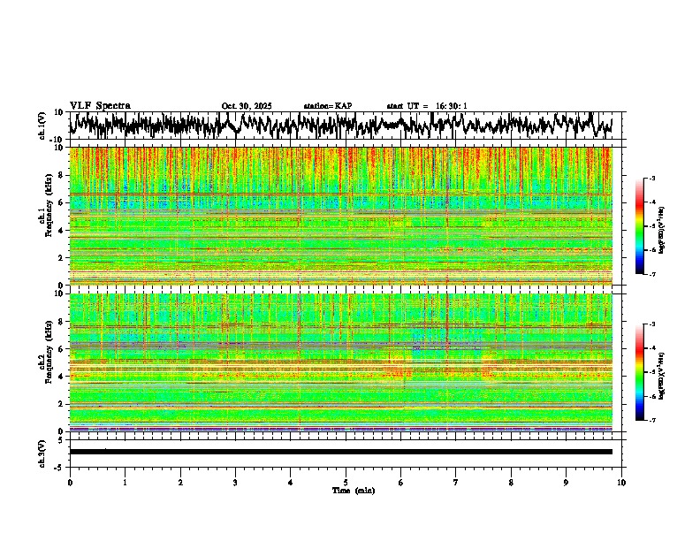Image resolution: width=700 pixels, height=541 pixels.
Task: Click the '10' tick on Time axis
Action: point(621,483)
